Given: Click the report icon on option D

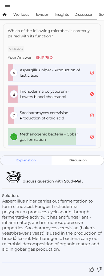Looking at the screenshot, I should pyautogui.click(x=92, y=137).
